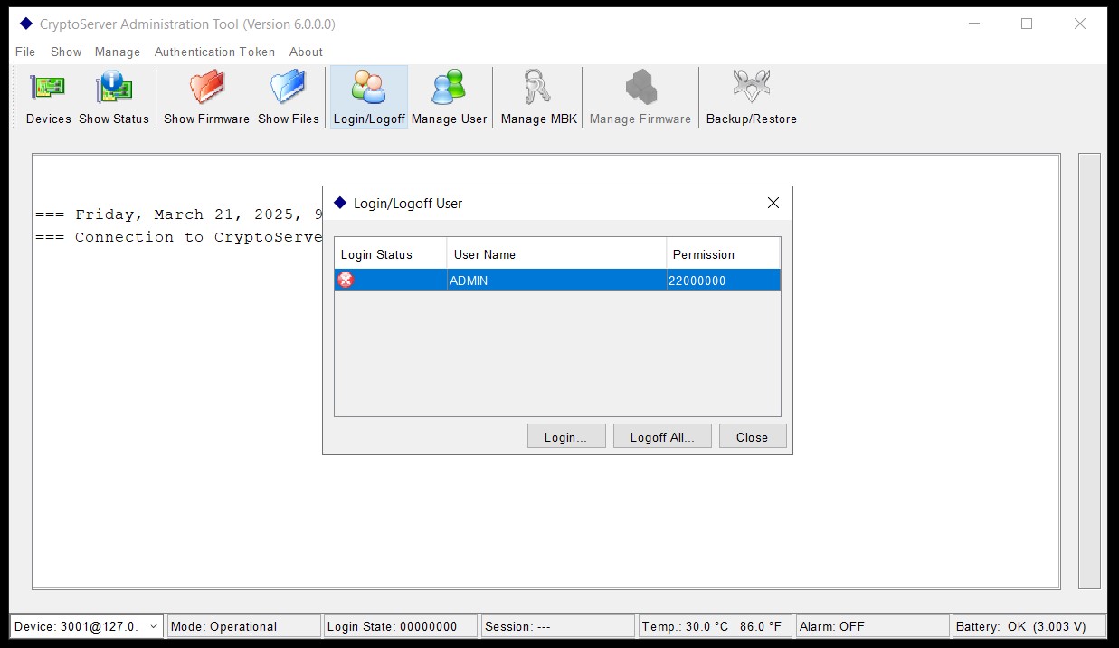Click the Alarm: OFF status field
This screenshot has height=648, width=1119.
(872, 625)
